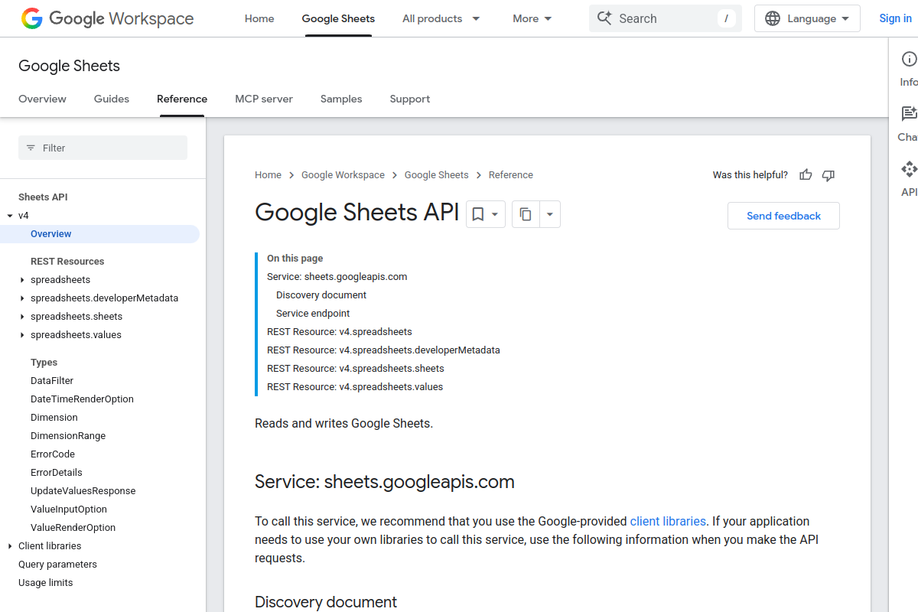Open Query parameters in sidebar
This screenshot has width=918, height=612.
point(57,565)
